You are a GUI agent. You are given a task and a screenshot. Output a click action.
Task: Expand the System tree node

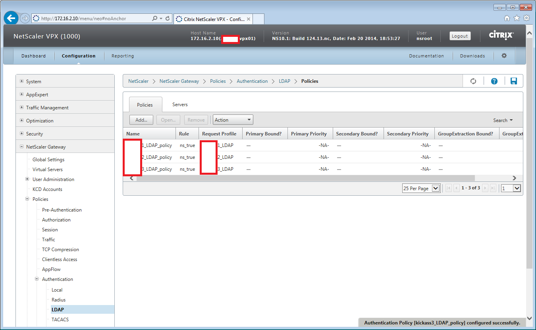coord(22,82)
